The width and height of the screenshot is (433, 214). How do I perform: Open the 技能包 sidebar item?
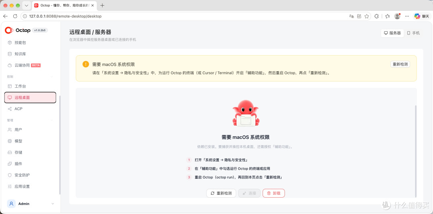30,43
